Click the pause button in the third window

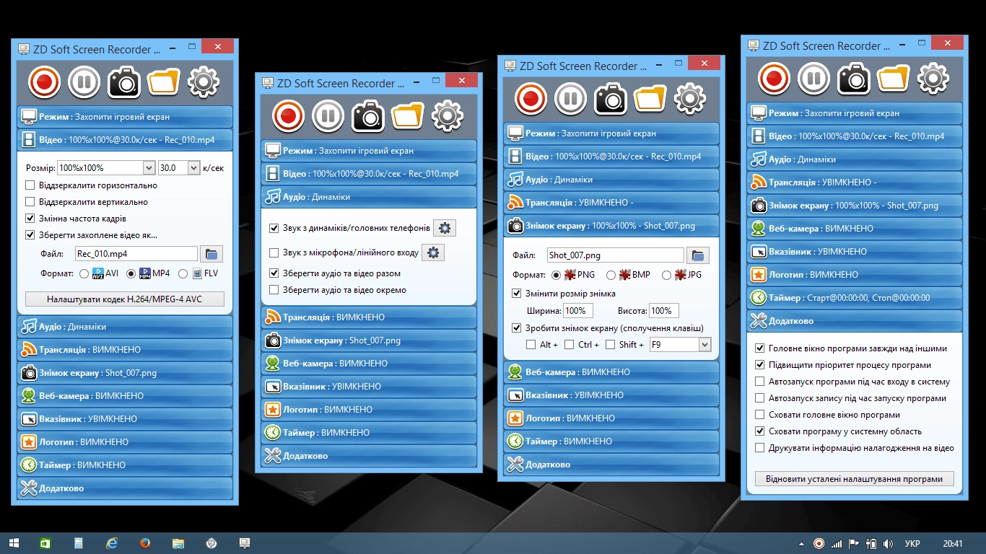570,99
